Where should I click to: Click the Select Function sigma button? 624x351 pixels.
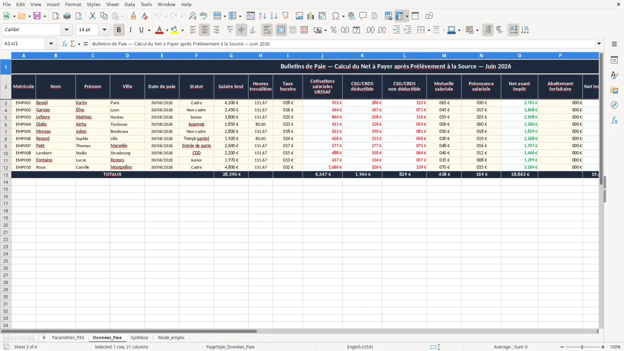point(72,44)
